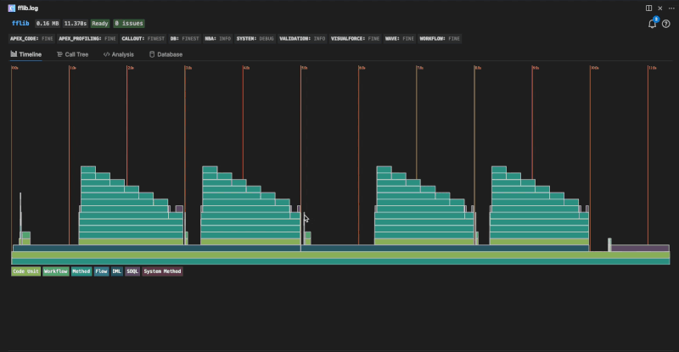Click the Ready status badge
The width and height of the screenshot is (679, 352).
click(99, 24)
